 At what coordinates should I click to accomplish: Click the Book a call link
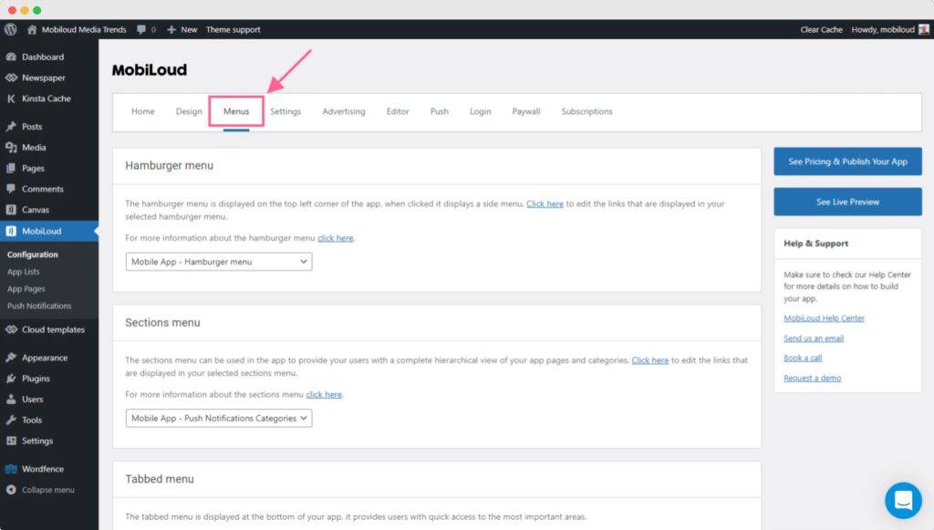click(803, 358)
